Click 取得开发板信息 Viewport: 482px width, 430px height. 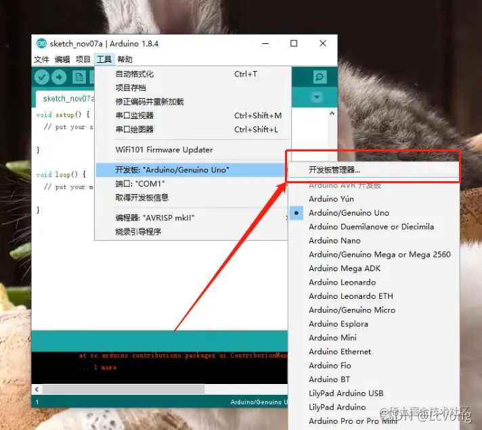coord(192,197)
